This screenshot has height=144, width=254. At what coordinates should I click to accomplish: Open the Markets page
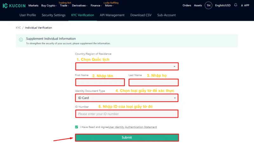click(x=33, y=5)
